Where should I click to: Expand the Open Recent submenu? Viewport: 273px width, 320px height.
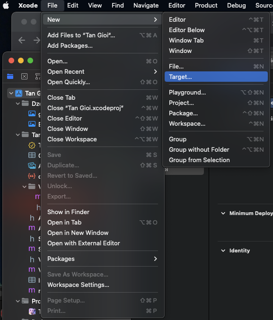pyautogui.click(x=102, y=72)
